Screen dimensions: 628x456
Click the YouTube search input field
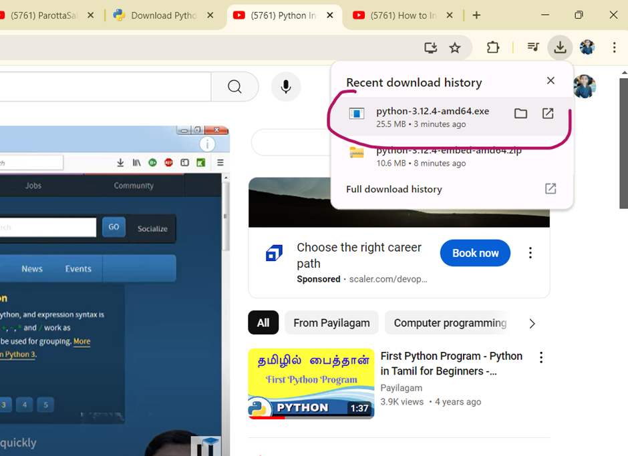[x=105, y=87]
